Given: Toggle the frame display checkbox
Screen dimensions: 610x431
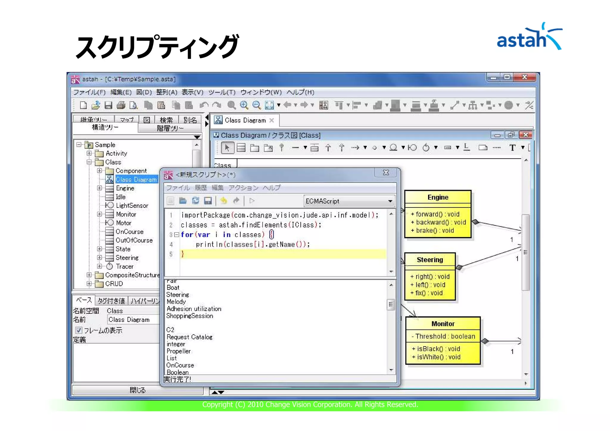Looking at the screenshot, I should (x=79, y=330).
